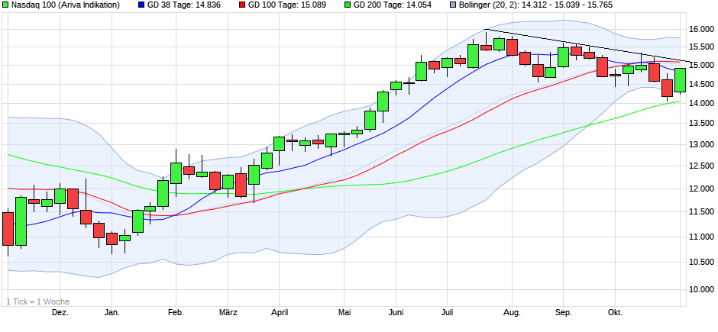Click the tall green candle under the July high
This screenshot has height=332, width=718.
pyautogui.click(x=473, y=56)
